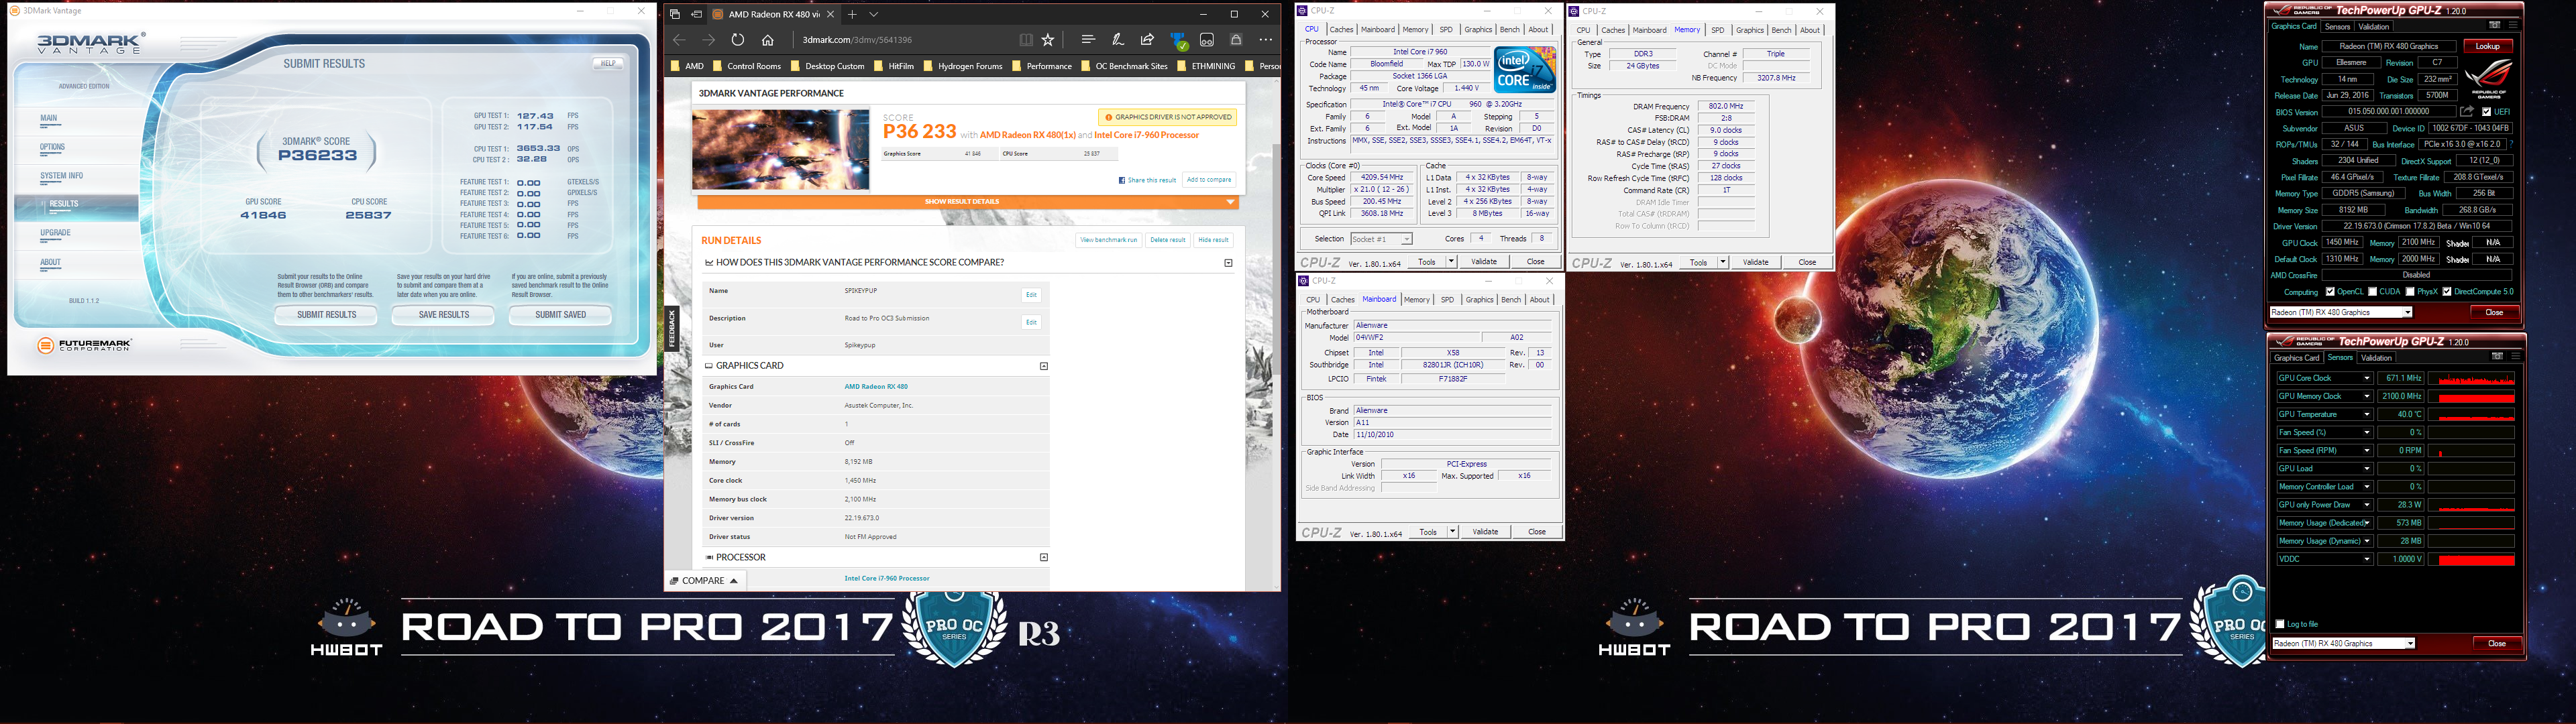Go to Edge home page

pos(768,40)
